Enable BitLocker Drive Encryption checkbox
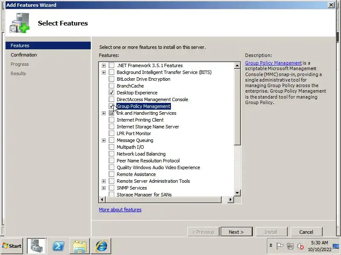This screenshot has width=341, height=255. (x=111, y=79)
